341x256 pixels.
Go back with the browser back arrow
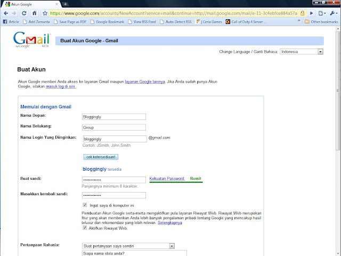click(6, 13)
